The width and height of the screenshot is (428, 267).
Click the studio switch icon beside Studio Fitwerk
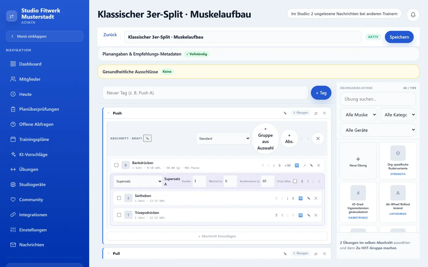coord(12,16)
